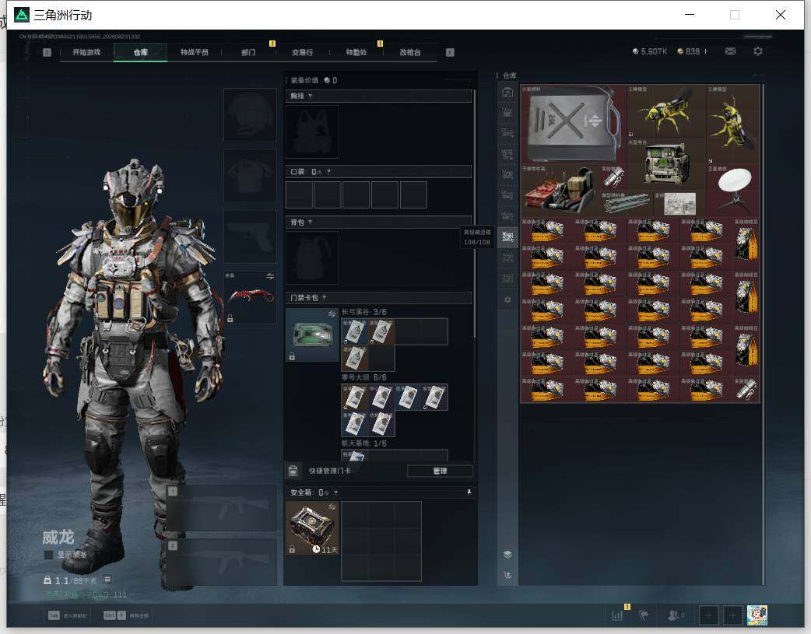The image size is (811, 634).
Task: Select the red karambit melee weapon
Action: click(x=250, y=298)
